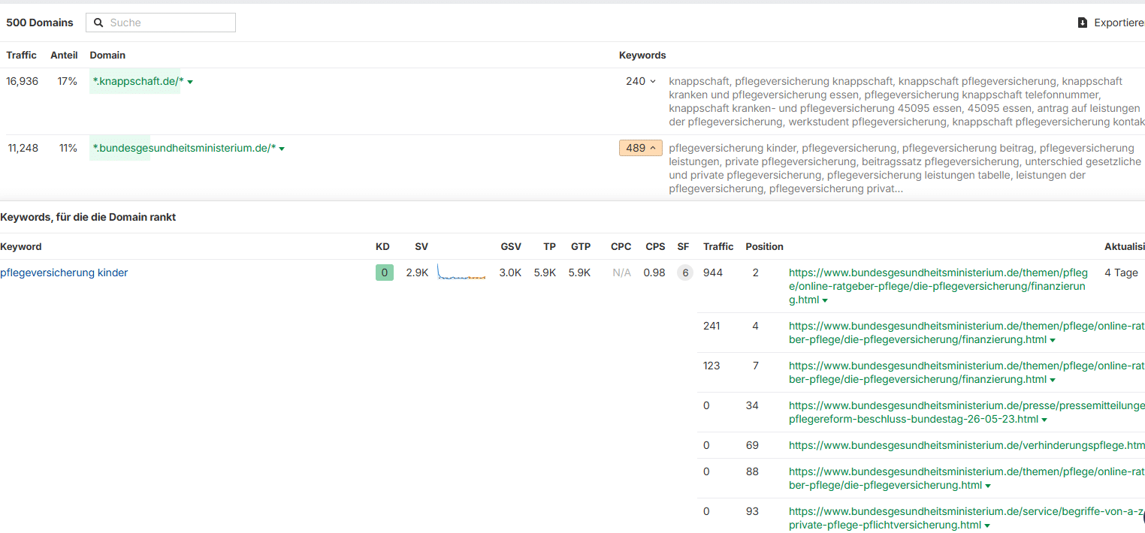Open position 4 finanzierung.html URL

pyautogui.click(x=966, y=333)
